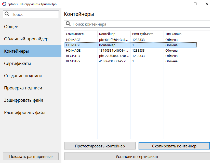Open Создание подписи page

pyautogui.click(x=23, y=76)
